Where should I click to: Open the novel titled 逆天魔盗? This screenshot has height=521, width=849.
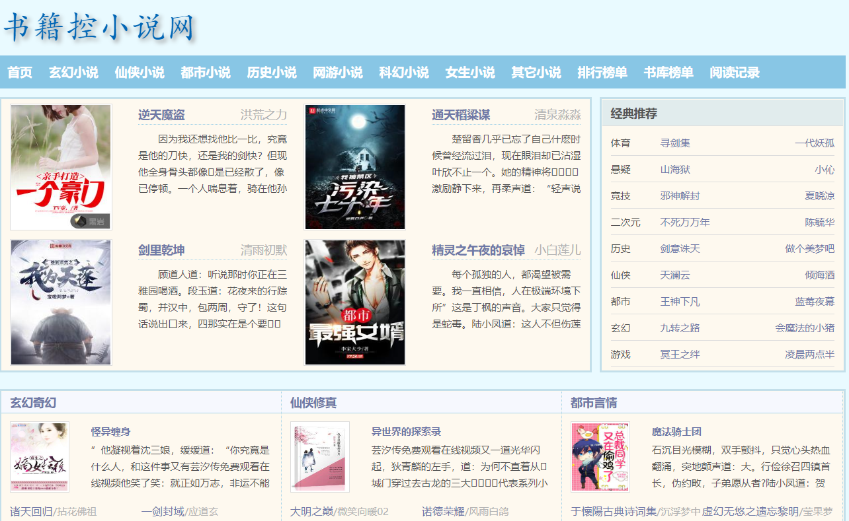click(161, 115)
